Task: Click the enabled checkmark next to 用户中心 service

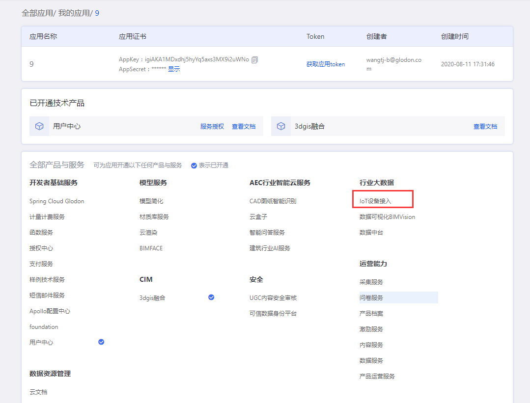Action: click(x=101, y=342)
